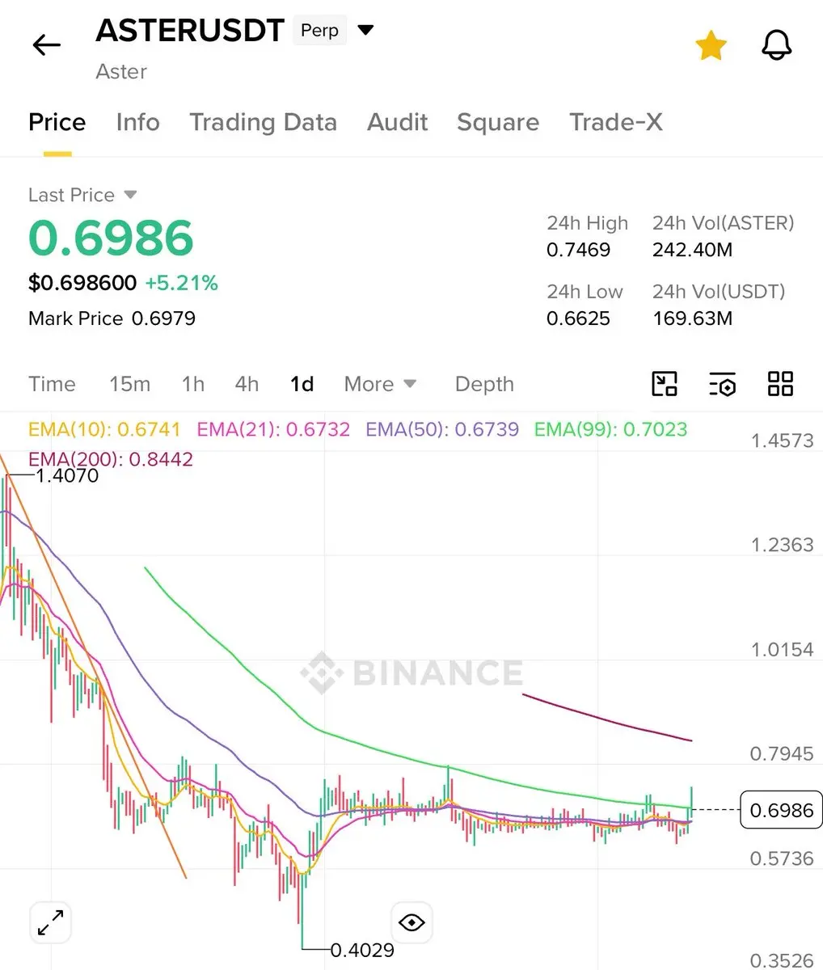This screenshot has height=970, width=823.
Task: Tap the back arrow icon
Action: [47, 45]
